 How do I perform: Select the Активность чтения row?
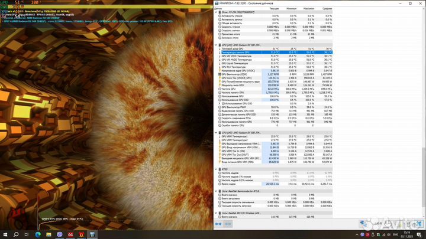tap(275, 16)
